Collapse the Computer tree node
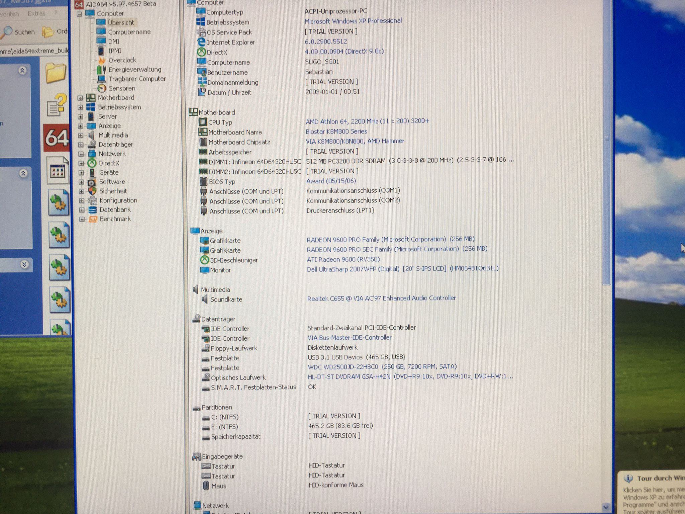 [79, 14]
